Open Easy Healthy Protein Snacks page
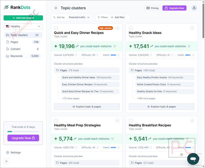 click(165, 77)
